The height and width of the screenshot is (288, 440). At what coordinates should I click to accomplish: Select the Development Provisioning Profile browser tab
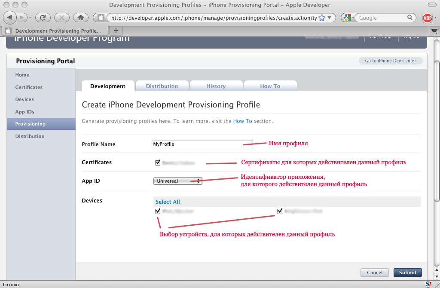coord(55,31)
